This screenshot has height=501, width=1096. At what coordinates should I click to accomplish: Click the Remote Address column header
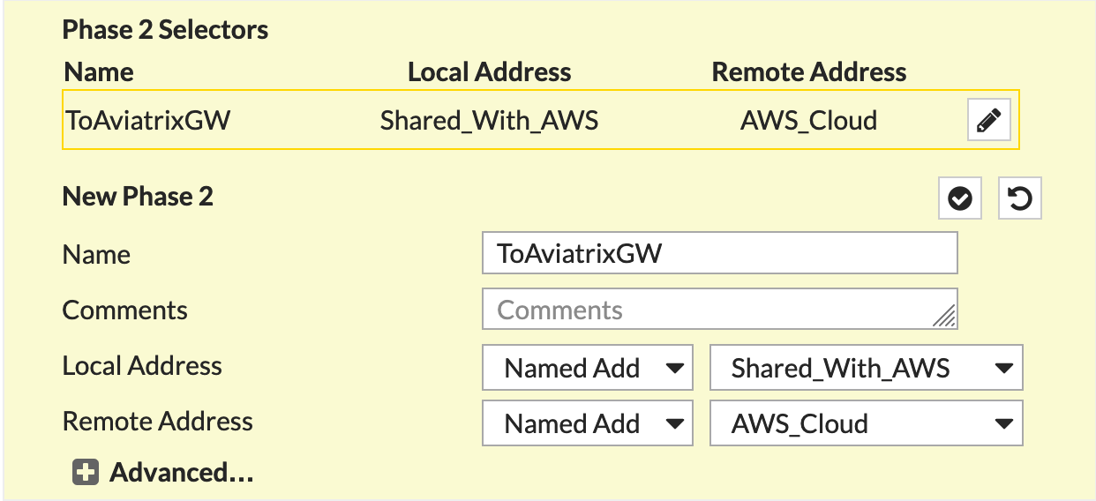(808, 71)
